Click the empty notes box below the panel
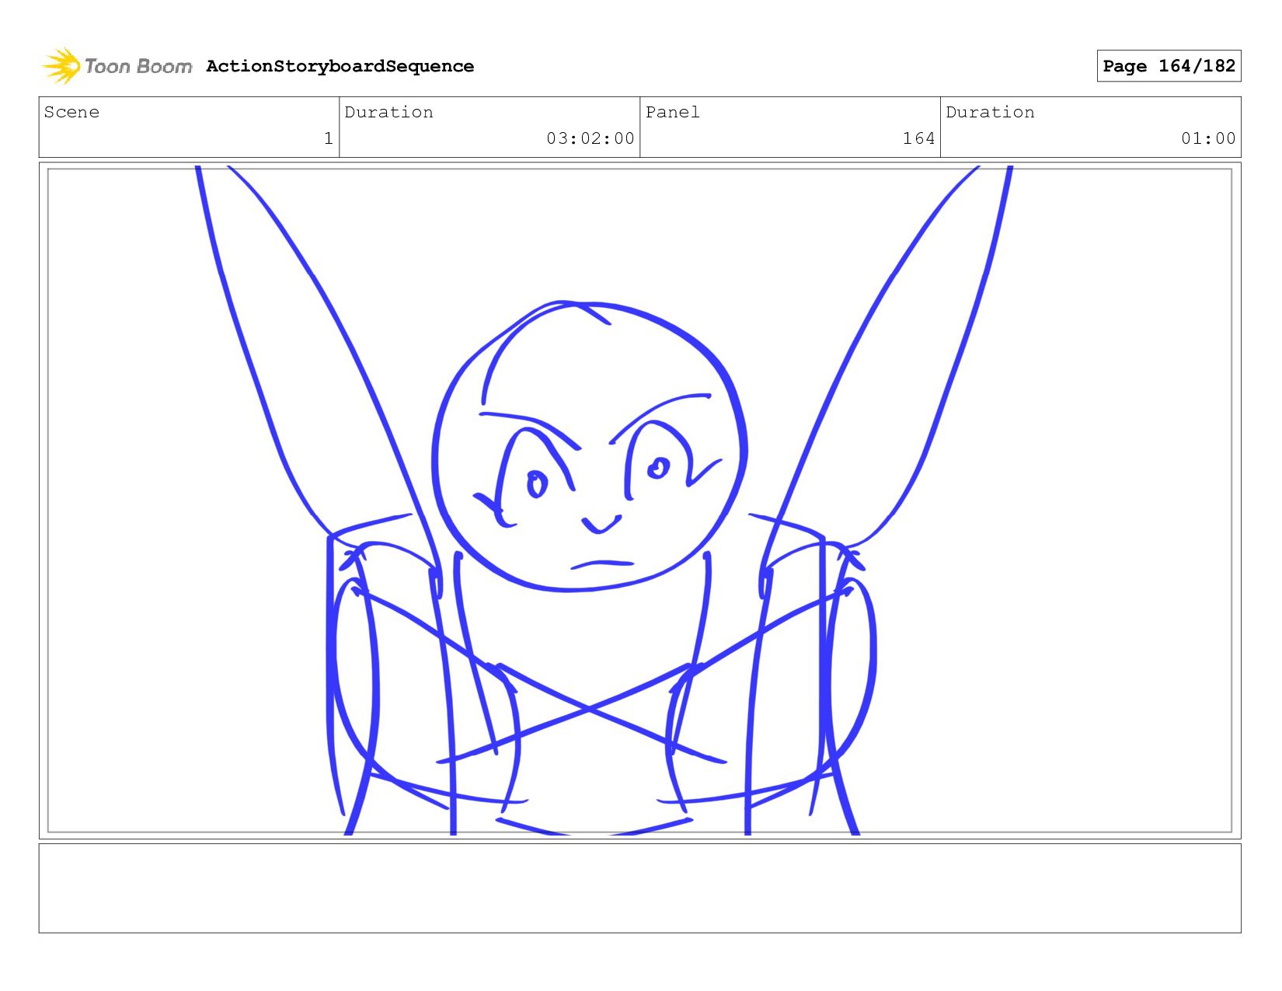This screenshot has width=1282, height=991. click(x=639, y=888)
